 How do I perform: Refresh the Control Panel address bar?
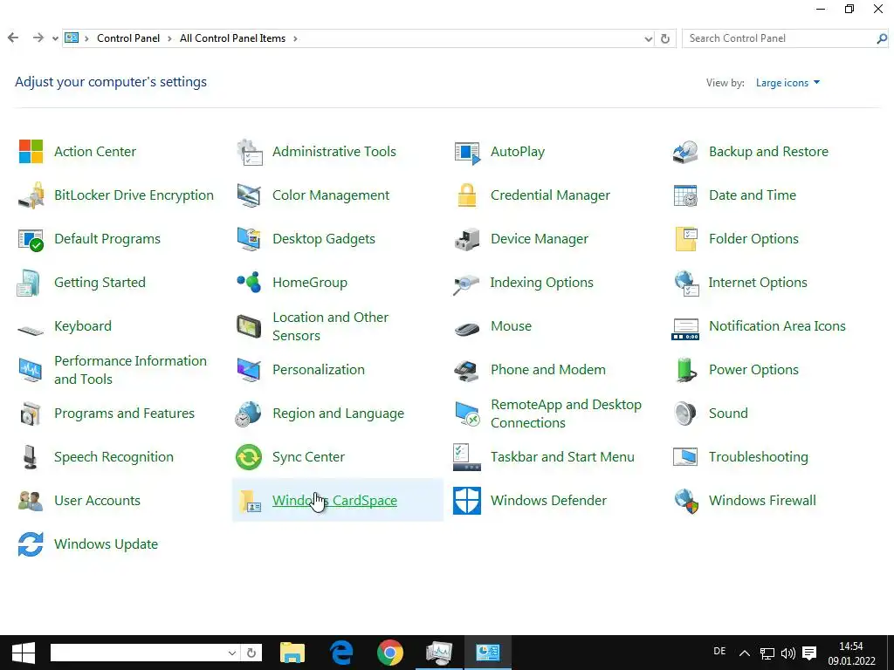coord(664,38)
